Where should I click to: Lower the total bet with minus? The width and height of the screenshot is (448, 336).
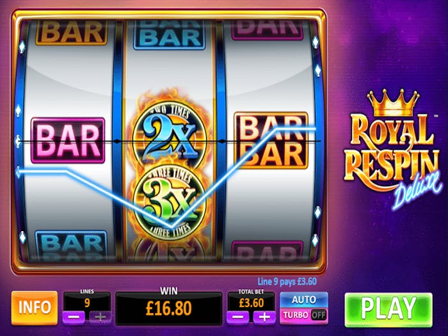point(237,317)
